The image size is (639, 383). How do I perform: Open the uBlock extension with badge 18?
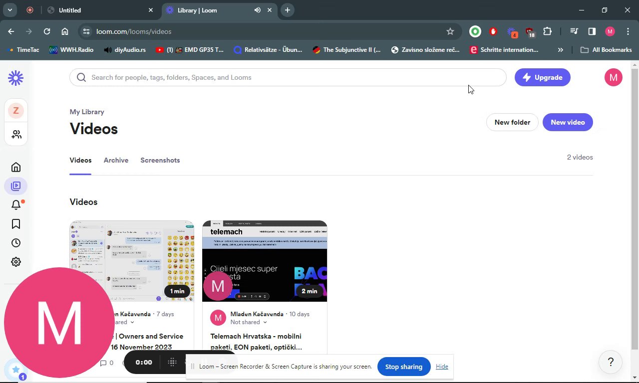530,32
